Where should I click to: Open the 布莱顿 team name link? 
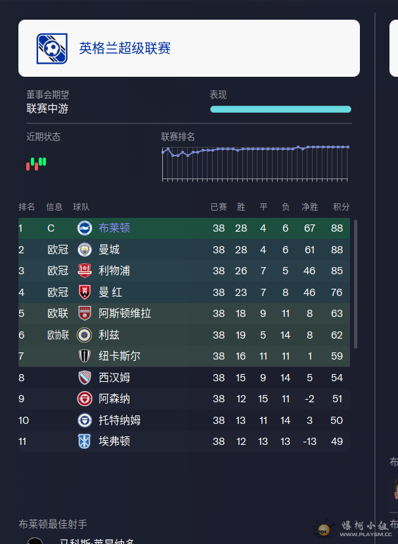pos(114,228)
